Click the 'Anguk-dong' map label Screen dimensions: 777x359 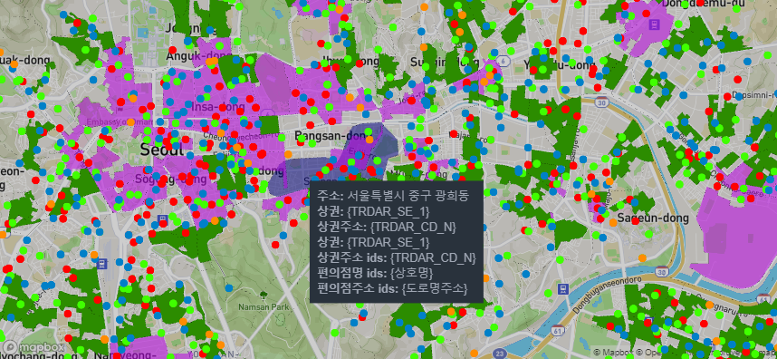coord(198,56)
